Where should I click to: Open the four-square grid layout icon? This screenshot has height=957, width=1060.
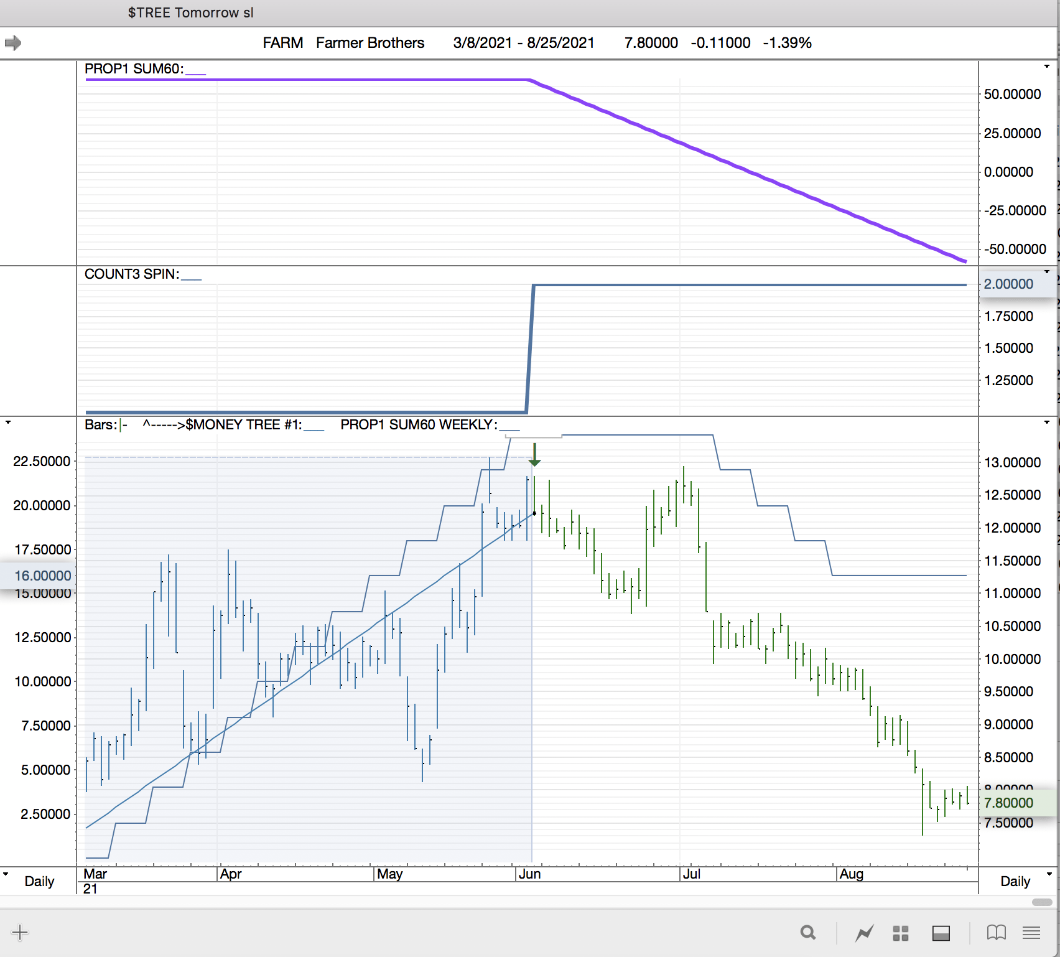901,933
